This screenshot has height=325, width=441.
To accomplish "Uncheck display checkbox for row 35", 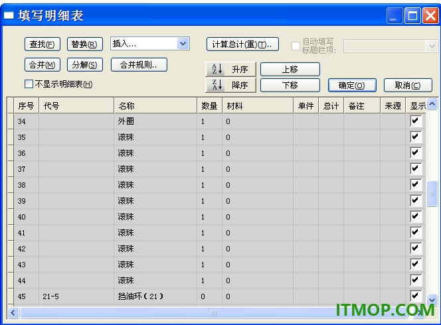I will pos(416,137).
